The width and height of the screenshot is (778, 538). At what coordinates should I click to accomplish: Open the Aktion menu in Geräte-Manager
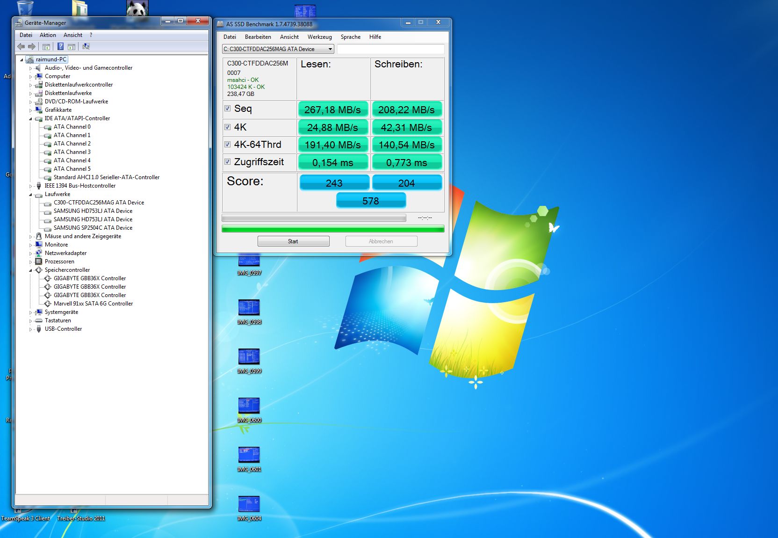coord(48,35)
